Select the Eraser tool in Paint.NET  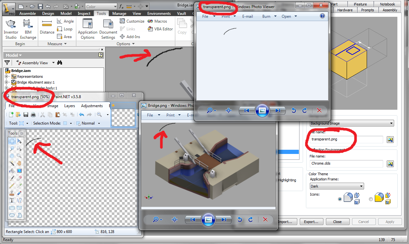click(19, 178)
